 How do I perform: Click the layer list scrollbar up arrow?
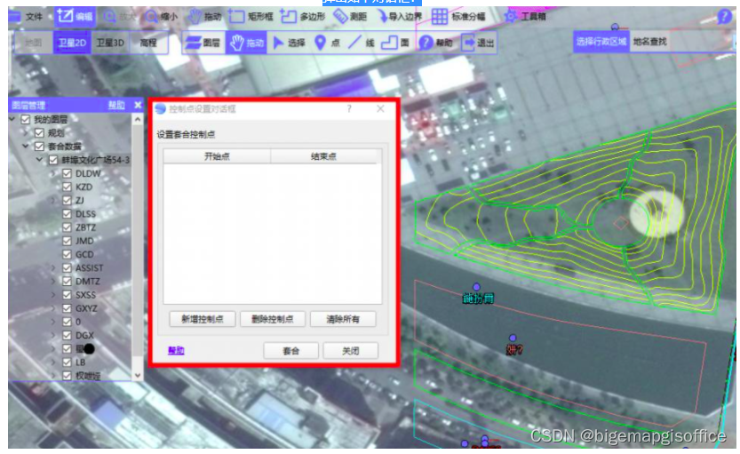click(138, 119)
